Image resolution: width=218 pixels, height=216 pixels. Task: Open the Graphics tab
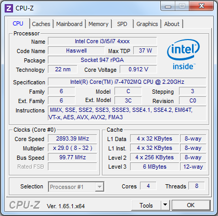[147, 24]
